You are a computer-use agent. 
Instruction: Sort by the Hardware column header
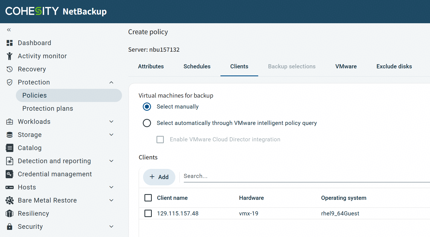coord(251,198)
